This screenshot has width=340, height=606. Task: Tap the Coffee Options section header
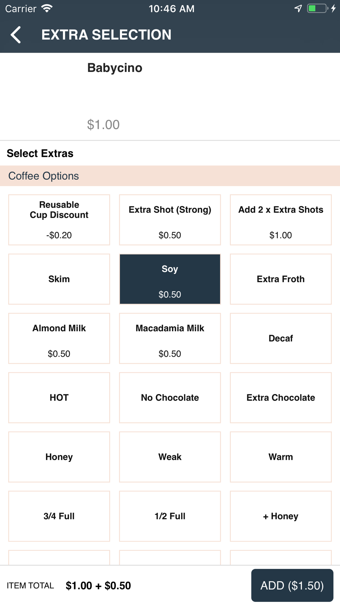(x=170, y=176)
